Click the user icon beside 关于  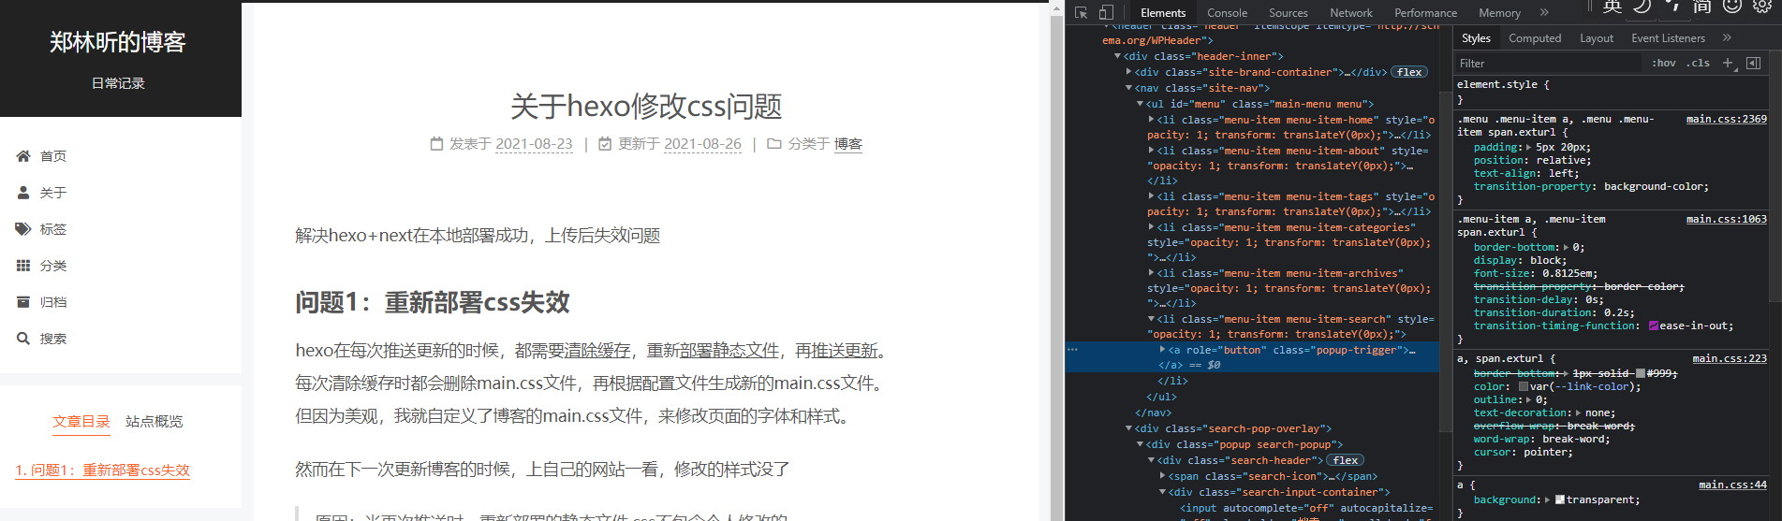[23, 193]
